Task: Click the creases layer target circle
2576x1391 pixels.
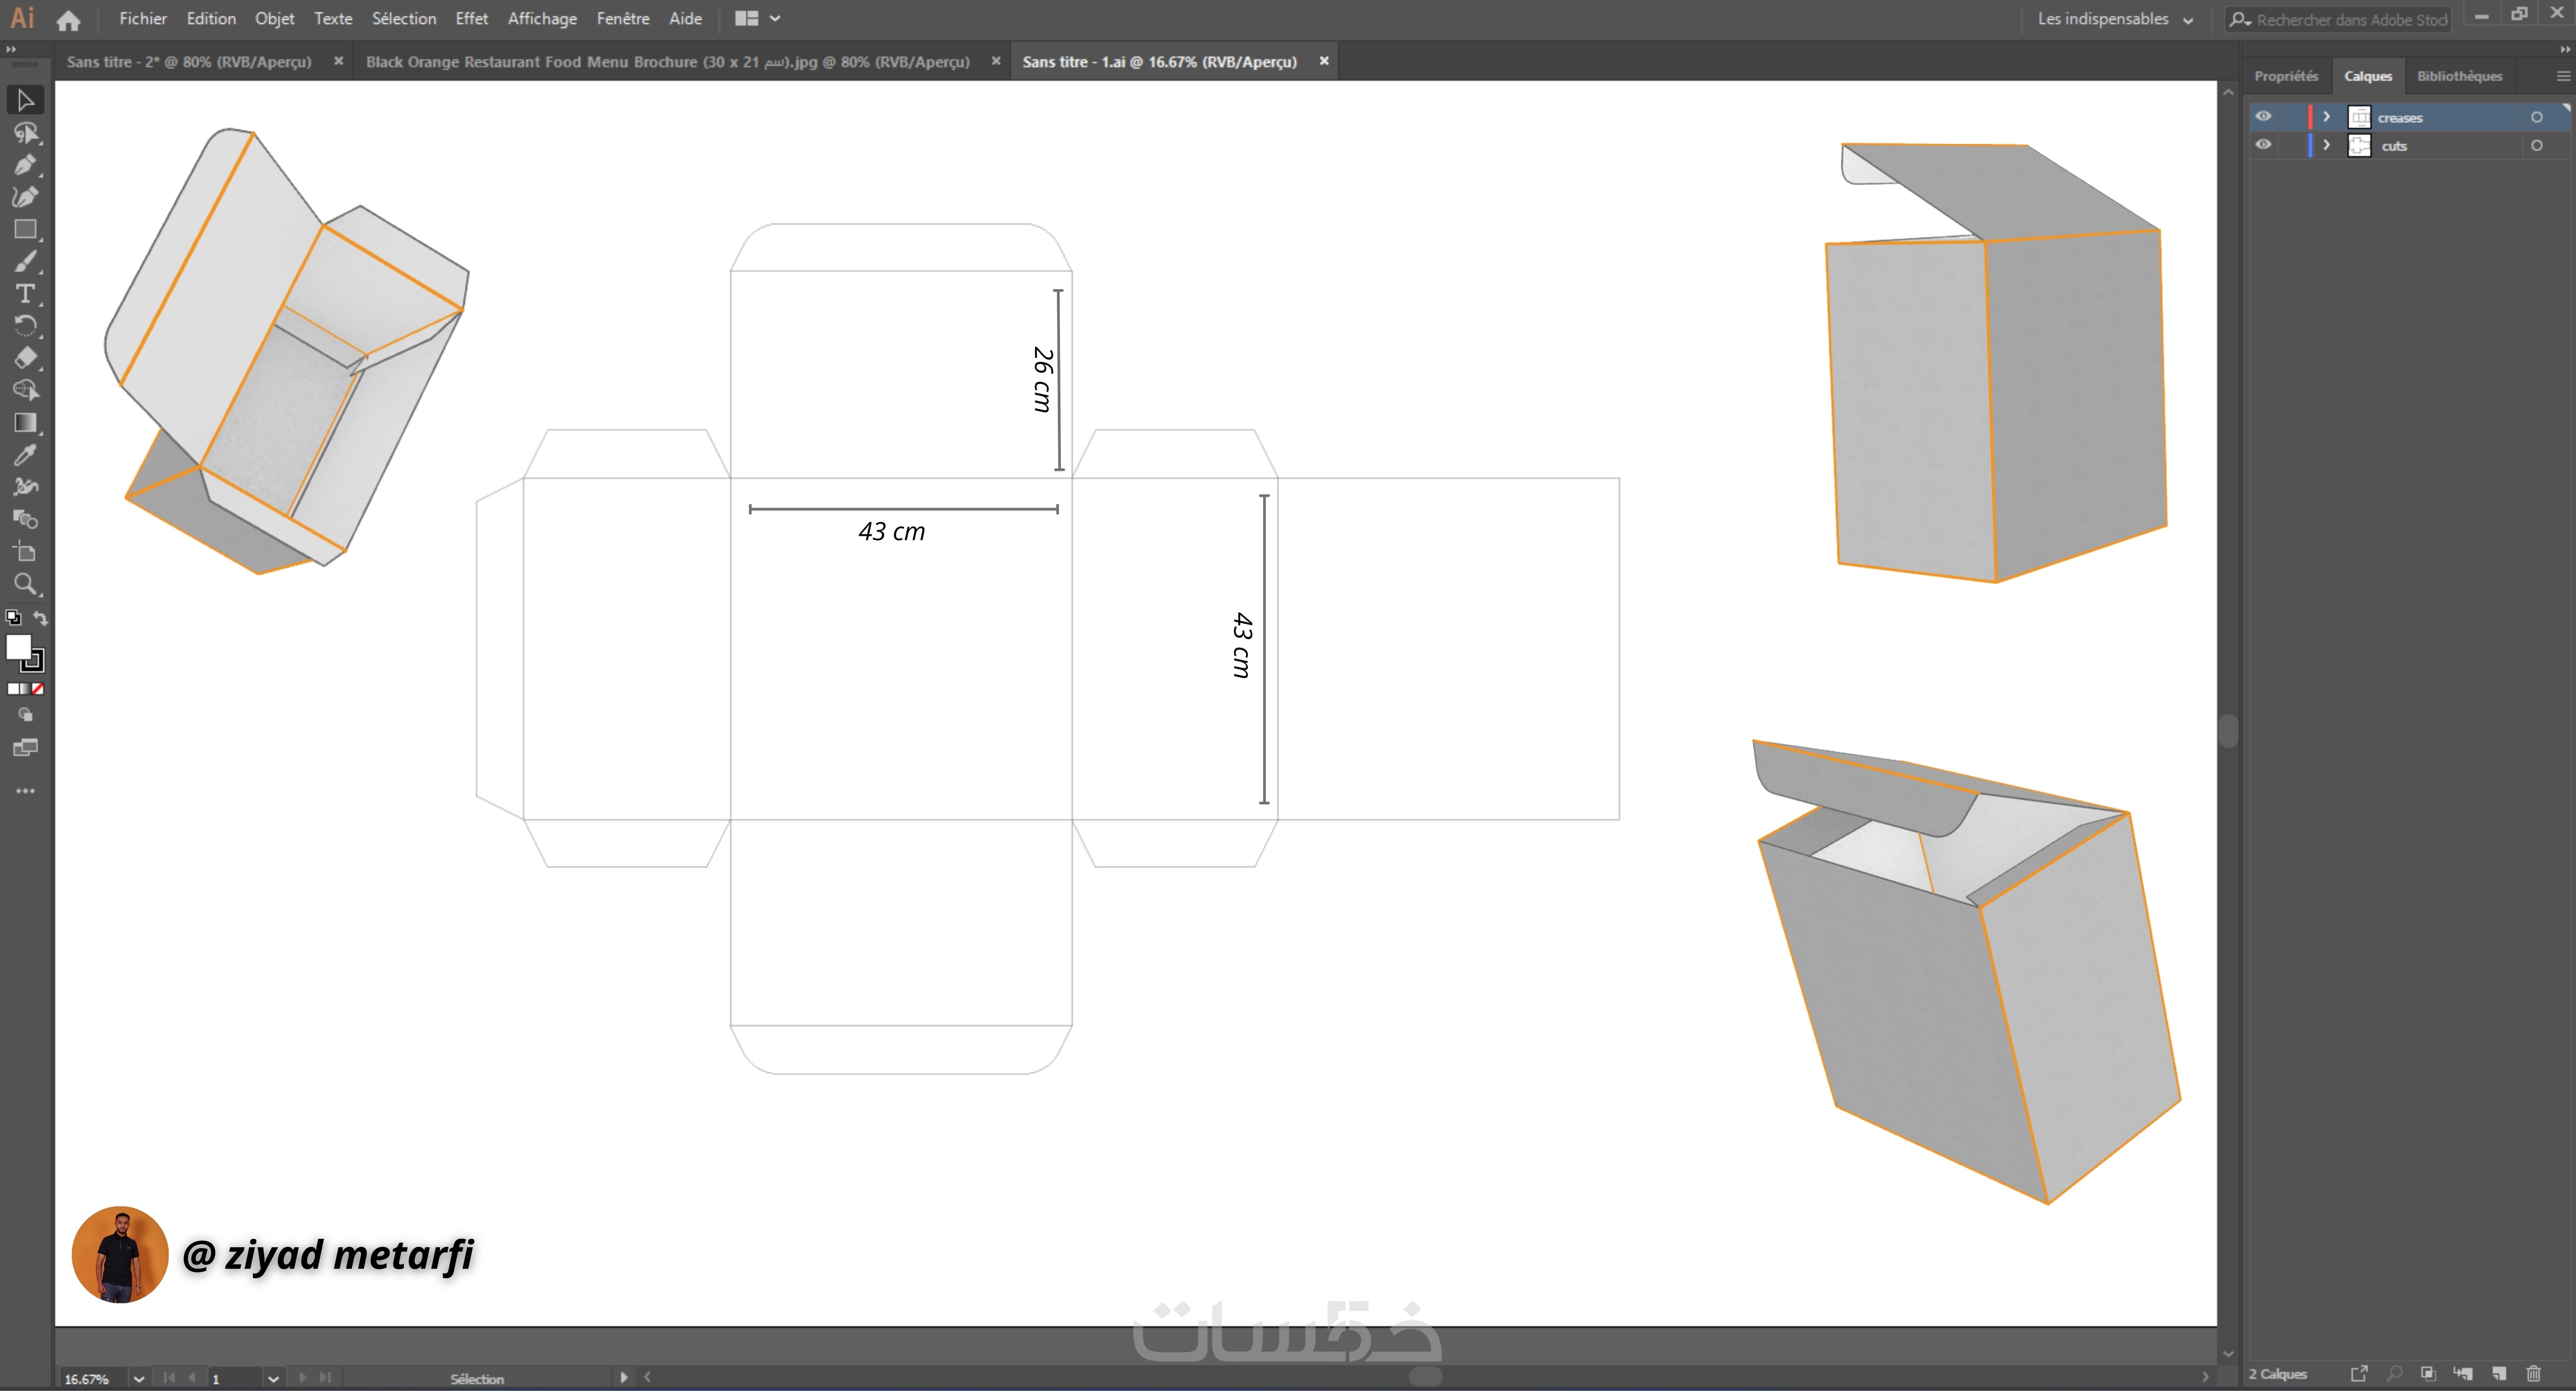Action: (x=2536, y=117)
